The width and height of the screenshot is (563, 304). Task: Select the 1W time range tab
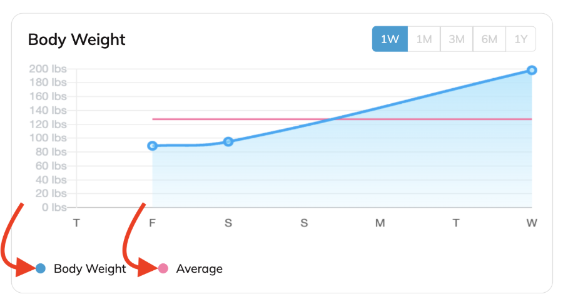coord(390,39)
